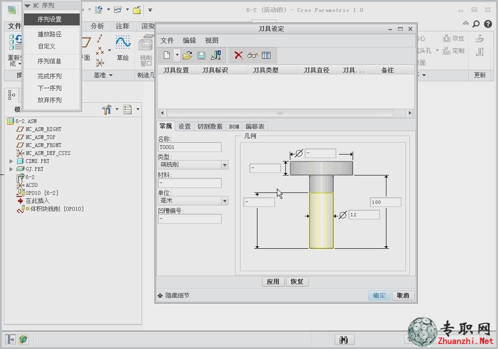Open model tree settings dropdown arrow
Screen dimensions: 498x349
point(117,109)
